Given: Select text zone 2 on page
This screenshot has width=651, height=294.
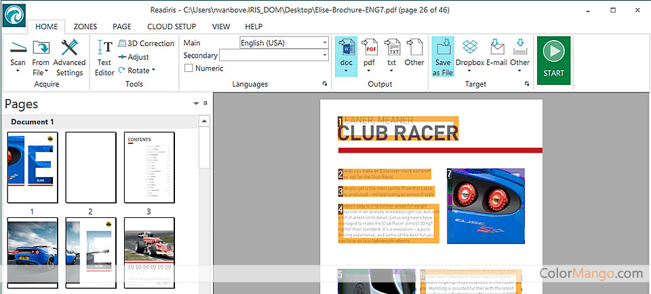Looking at the screenshot, I should (x=384, y=174).
